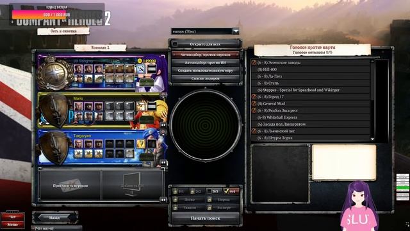This screenshot has width=410, height=231.
Task: Open the Чат button
Action: coord(13,217)
